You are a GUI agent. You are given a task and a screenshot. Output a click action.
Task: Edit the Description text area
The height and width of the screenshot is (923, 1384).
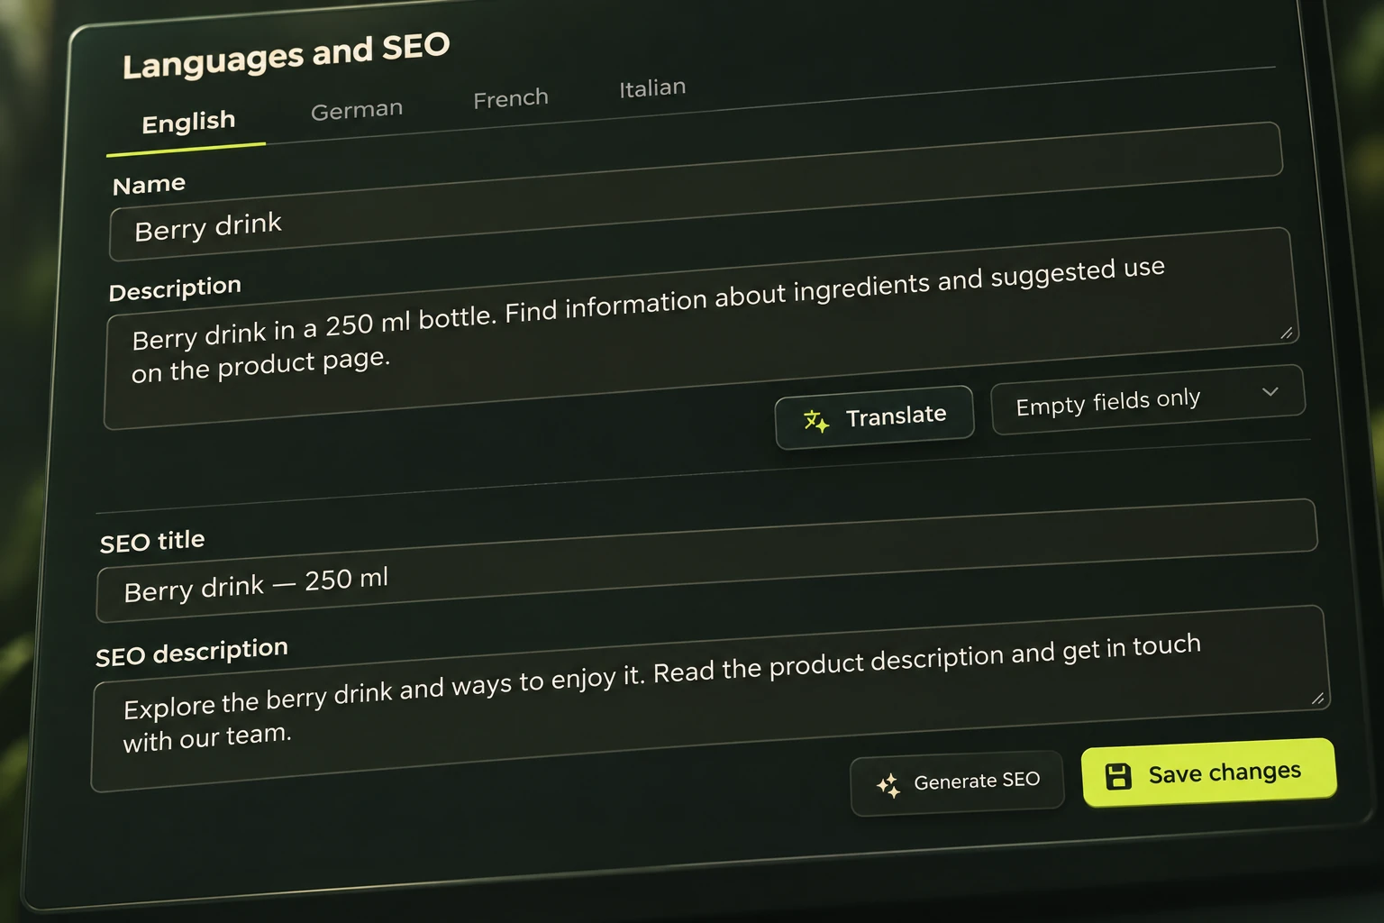(x=700, y=329)
